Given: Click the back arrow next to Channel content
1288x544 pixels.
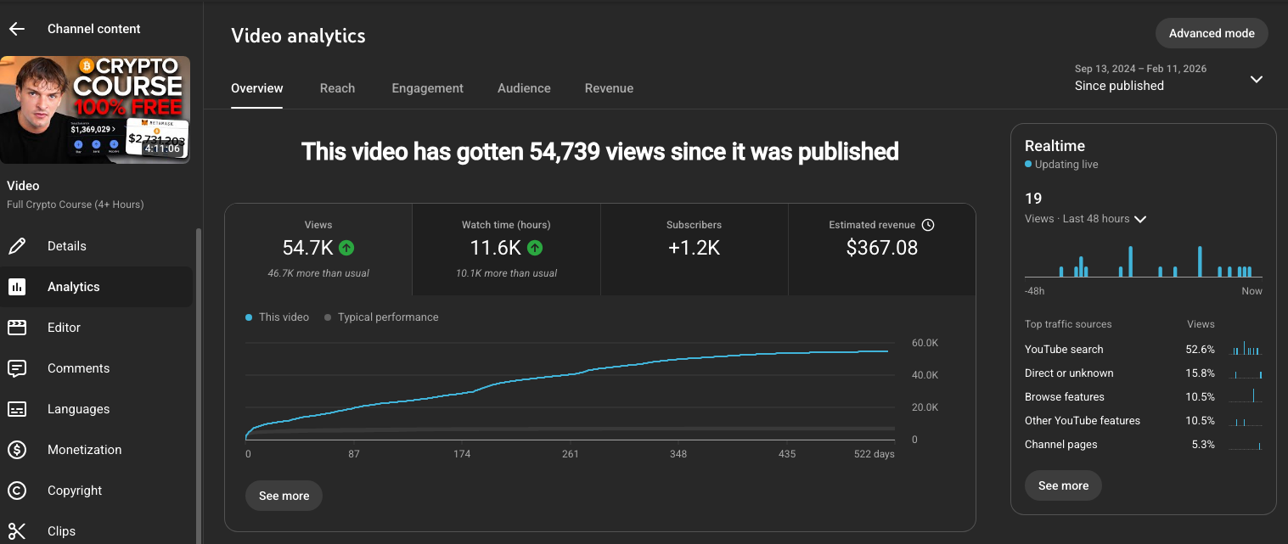Looking at the screenshot, I should coord(16,28).
